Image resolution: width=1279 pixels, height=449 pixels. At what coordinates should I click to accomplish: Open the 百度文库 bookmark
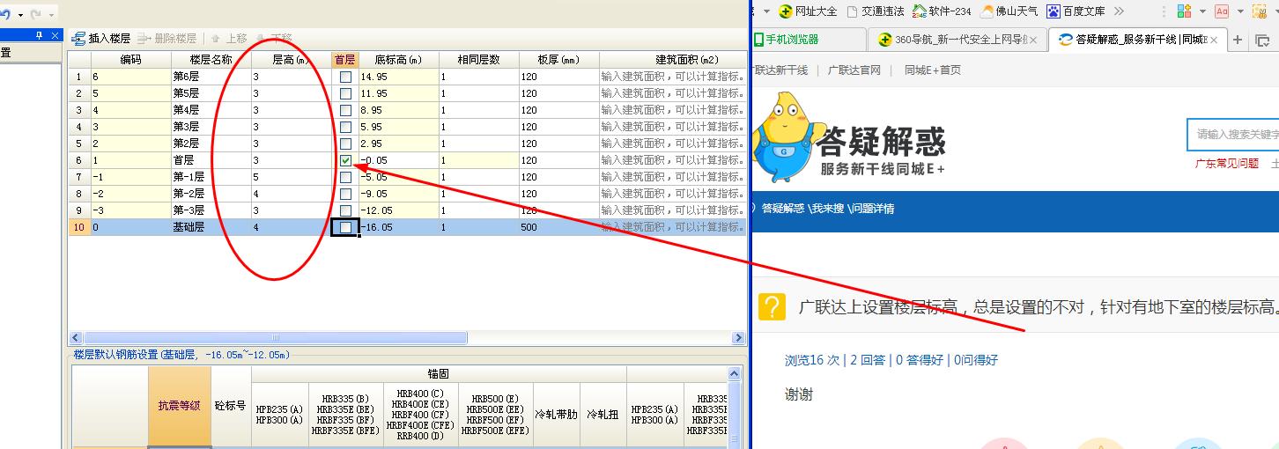[1076, 11]
